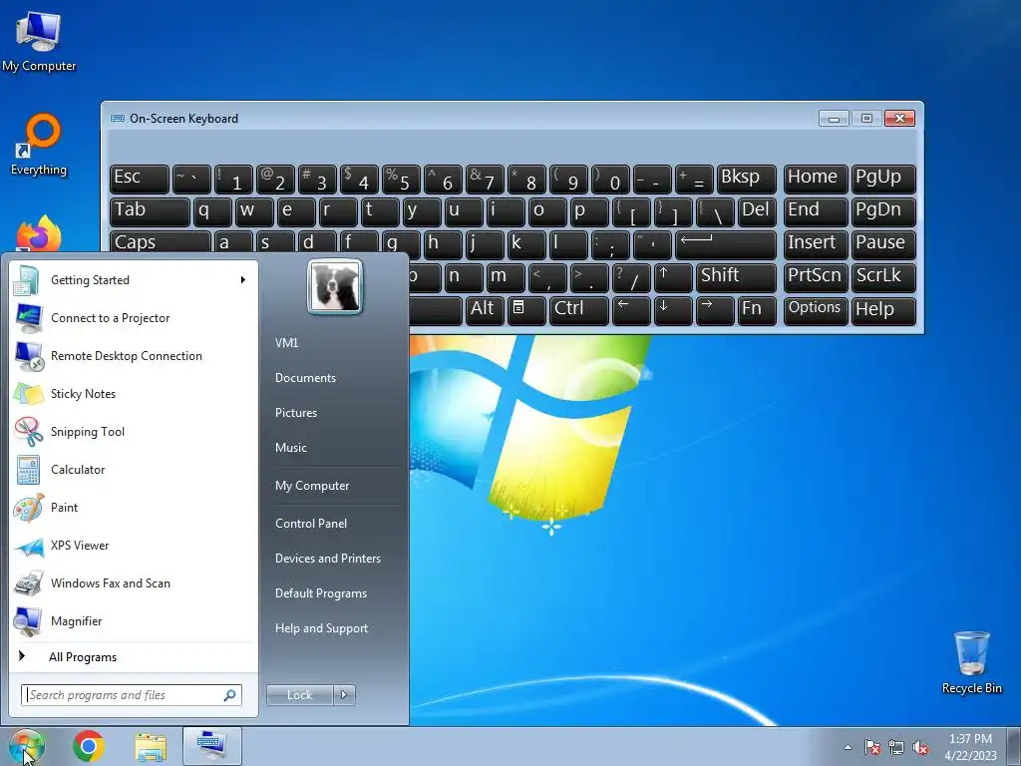
Task: Launch Google Chrome from the taskbar
Action: click(x=89, y=746)
